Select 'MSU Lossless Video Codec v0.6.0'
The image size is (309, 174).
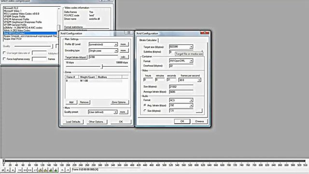21,14
